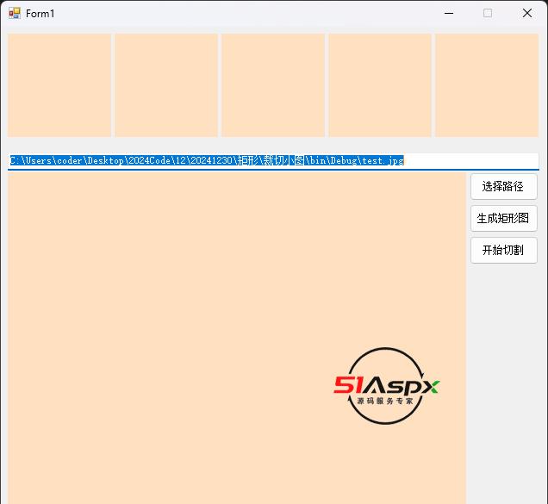The width and height of the screenshot is (548, 504).
Task: Minimize the Form1 window
Action: coord(449,13)
